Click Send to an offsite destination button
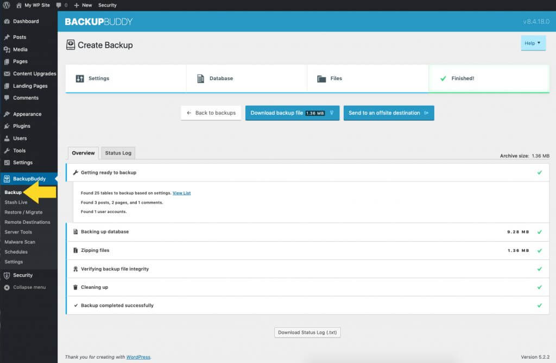556x363 pixels. click(389, 113)
